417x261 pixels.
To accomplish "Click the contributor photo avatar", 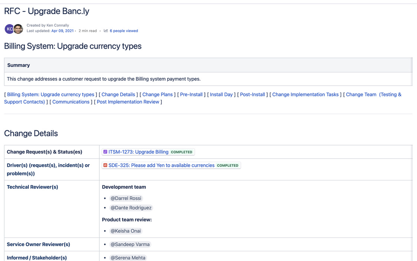I will [x=18, y=29].
